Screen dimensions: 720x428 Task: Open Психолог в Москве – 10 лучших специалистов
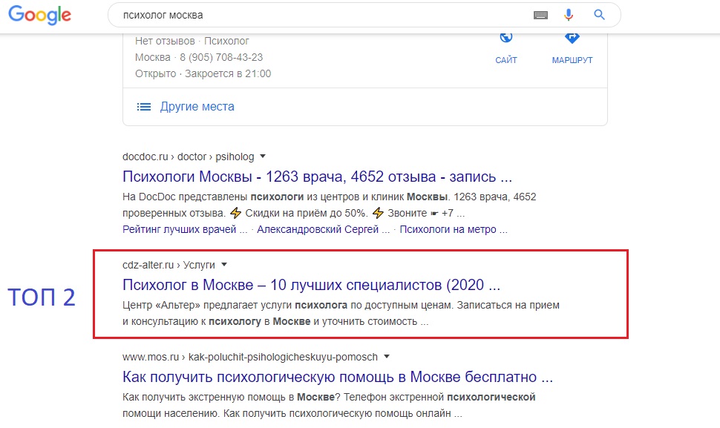tap(311, 285)
